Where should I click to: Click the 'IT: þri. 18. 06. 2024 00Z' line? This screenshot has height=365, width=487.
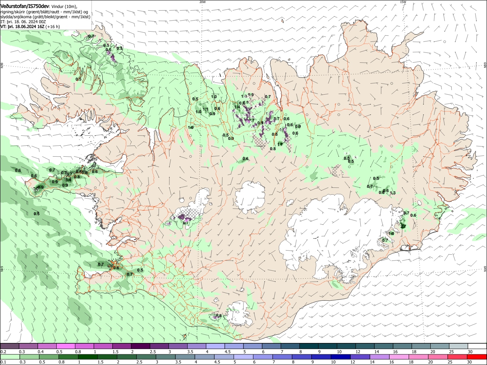(x=23, y=22)
